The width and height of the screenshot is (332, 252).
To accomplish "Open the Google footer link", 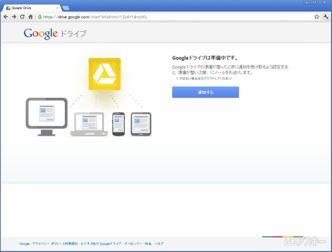I will 24,244.
